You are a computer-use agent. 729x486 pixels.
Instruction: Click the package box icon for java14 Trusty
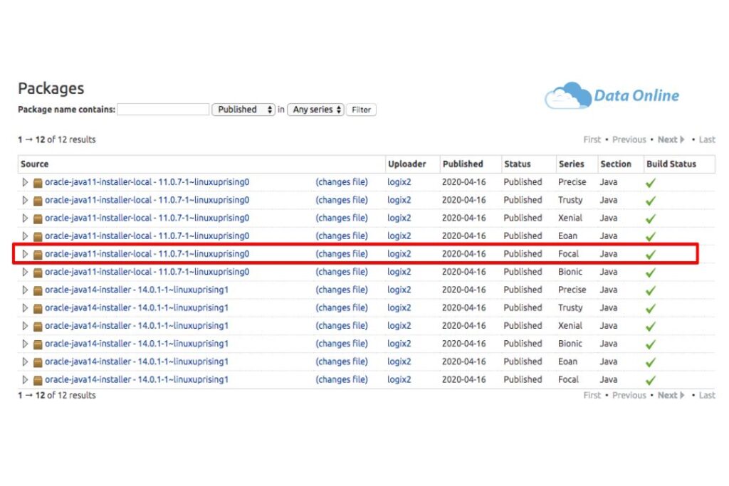coord(38,309)
